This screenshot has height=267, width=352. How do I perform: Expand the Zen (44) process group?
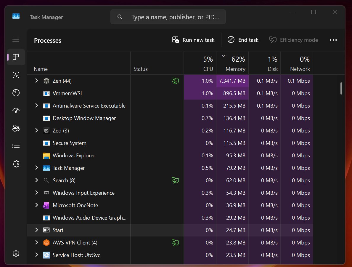click(x=37, y=81)
